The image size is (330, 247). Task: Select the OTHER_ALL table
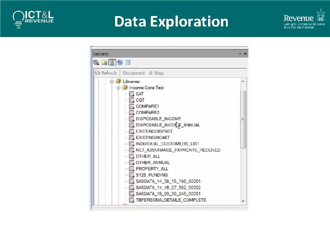pyautogui.click(x=148, y=156)
